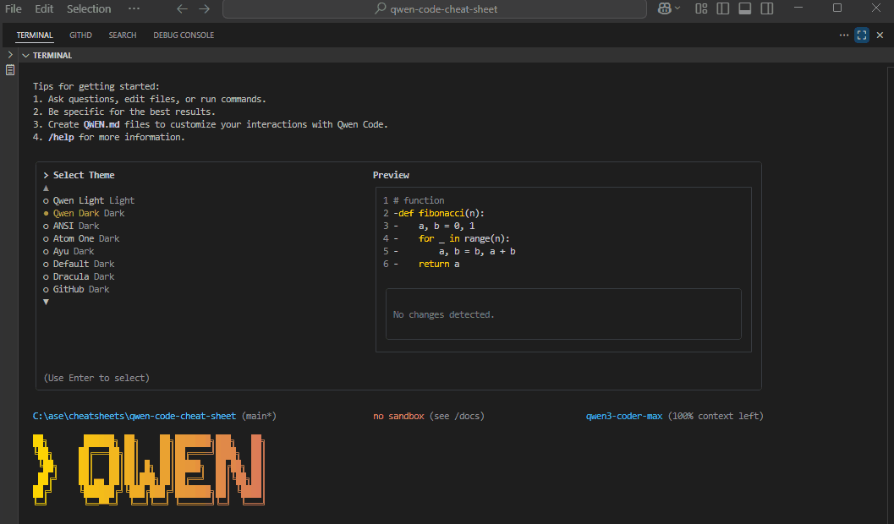Restore the maximized panel size
The width and height of the screenshot is (894, 524).
coord(862,35)
